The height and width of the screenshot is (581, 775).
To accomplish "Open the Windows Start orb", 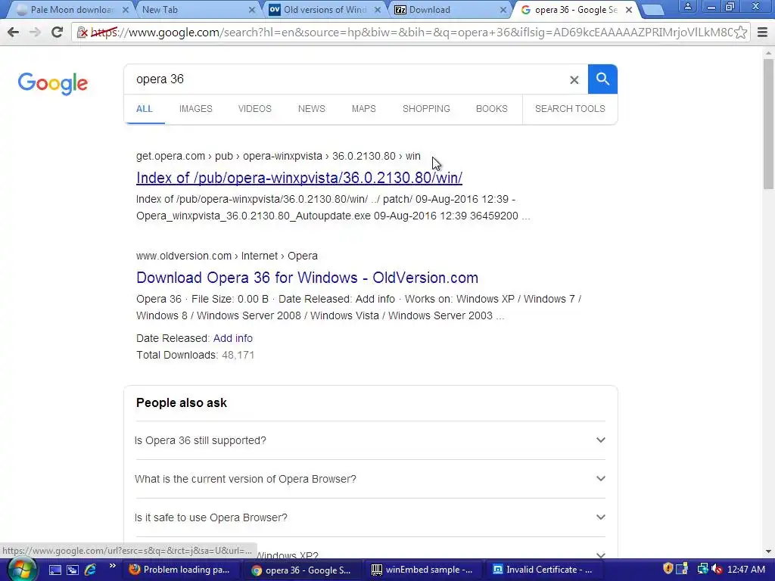I will click(22, 570).
